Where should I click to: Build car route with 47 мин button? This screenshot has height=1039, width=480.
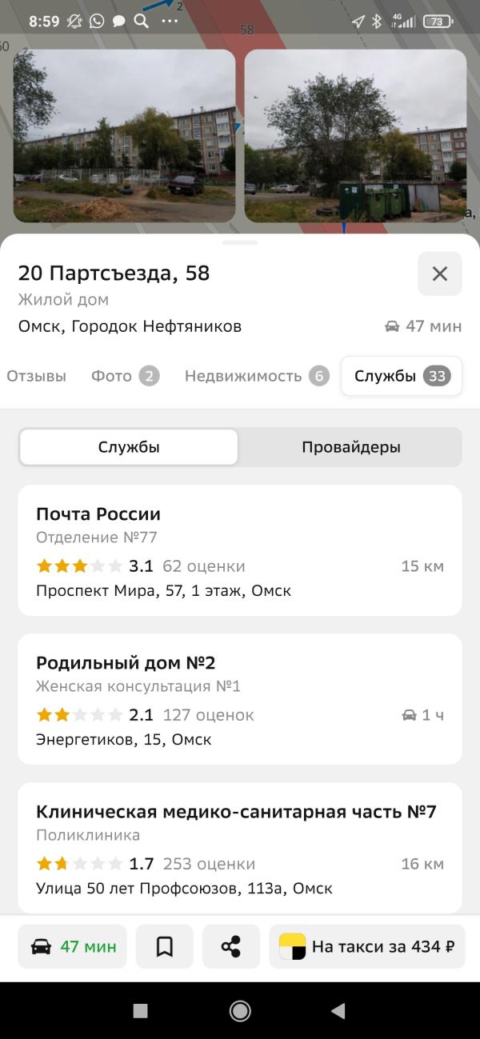coord(73,947)
